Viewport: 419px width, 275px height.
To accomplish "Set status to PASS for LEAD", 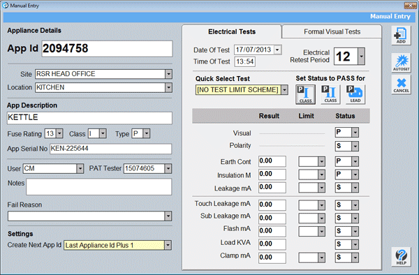I will coord(355,94).
